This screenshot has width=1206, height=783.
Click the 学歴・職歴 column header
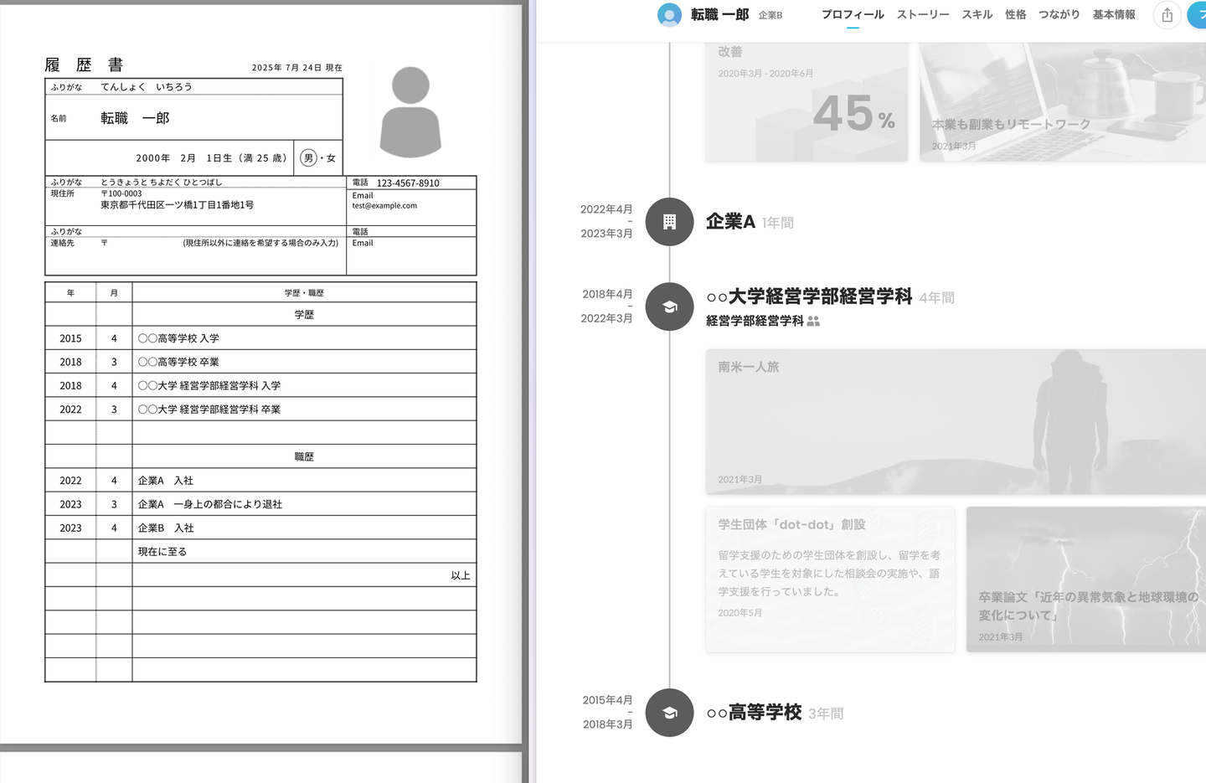click(x=304, y=293)
